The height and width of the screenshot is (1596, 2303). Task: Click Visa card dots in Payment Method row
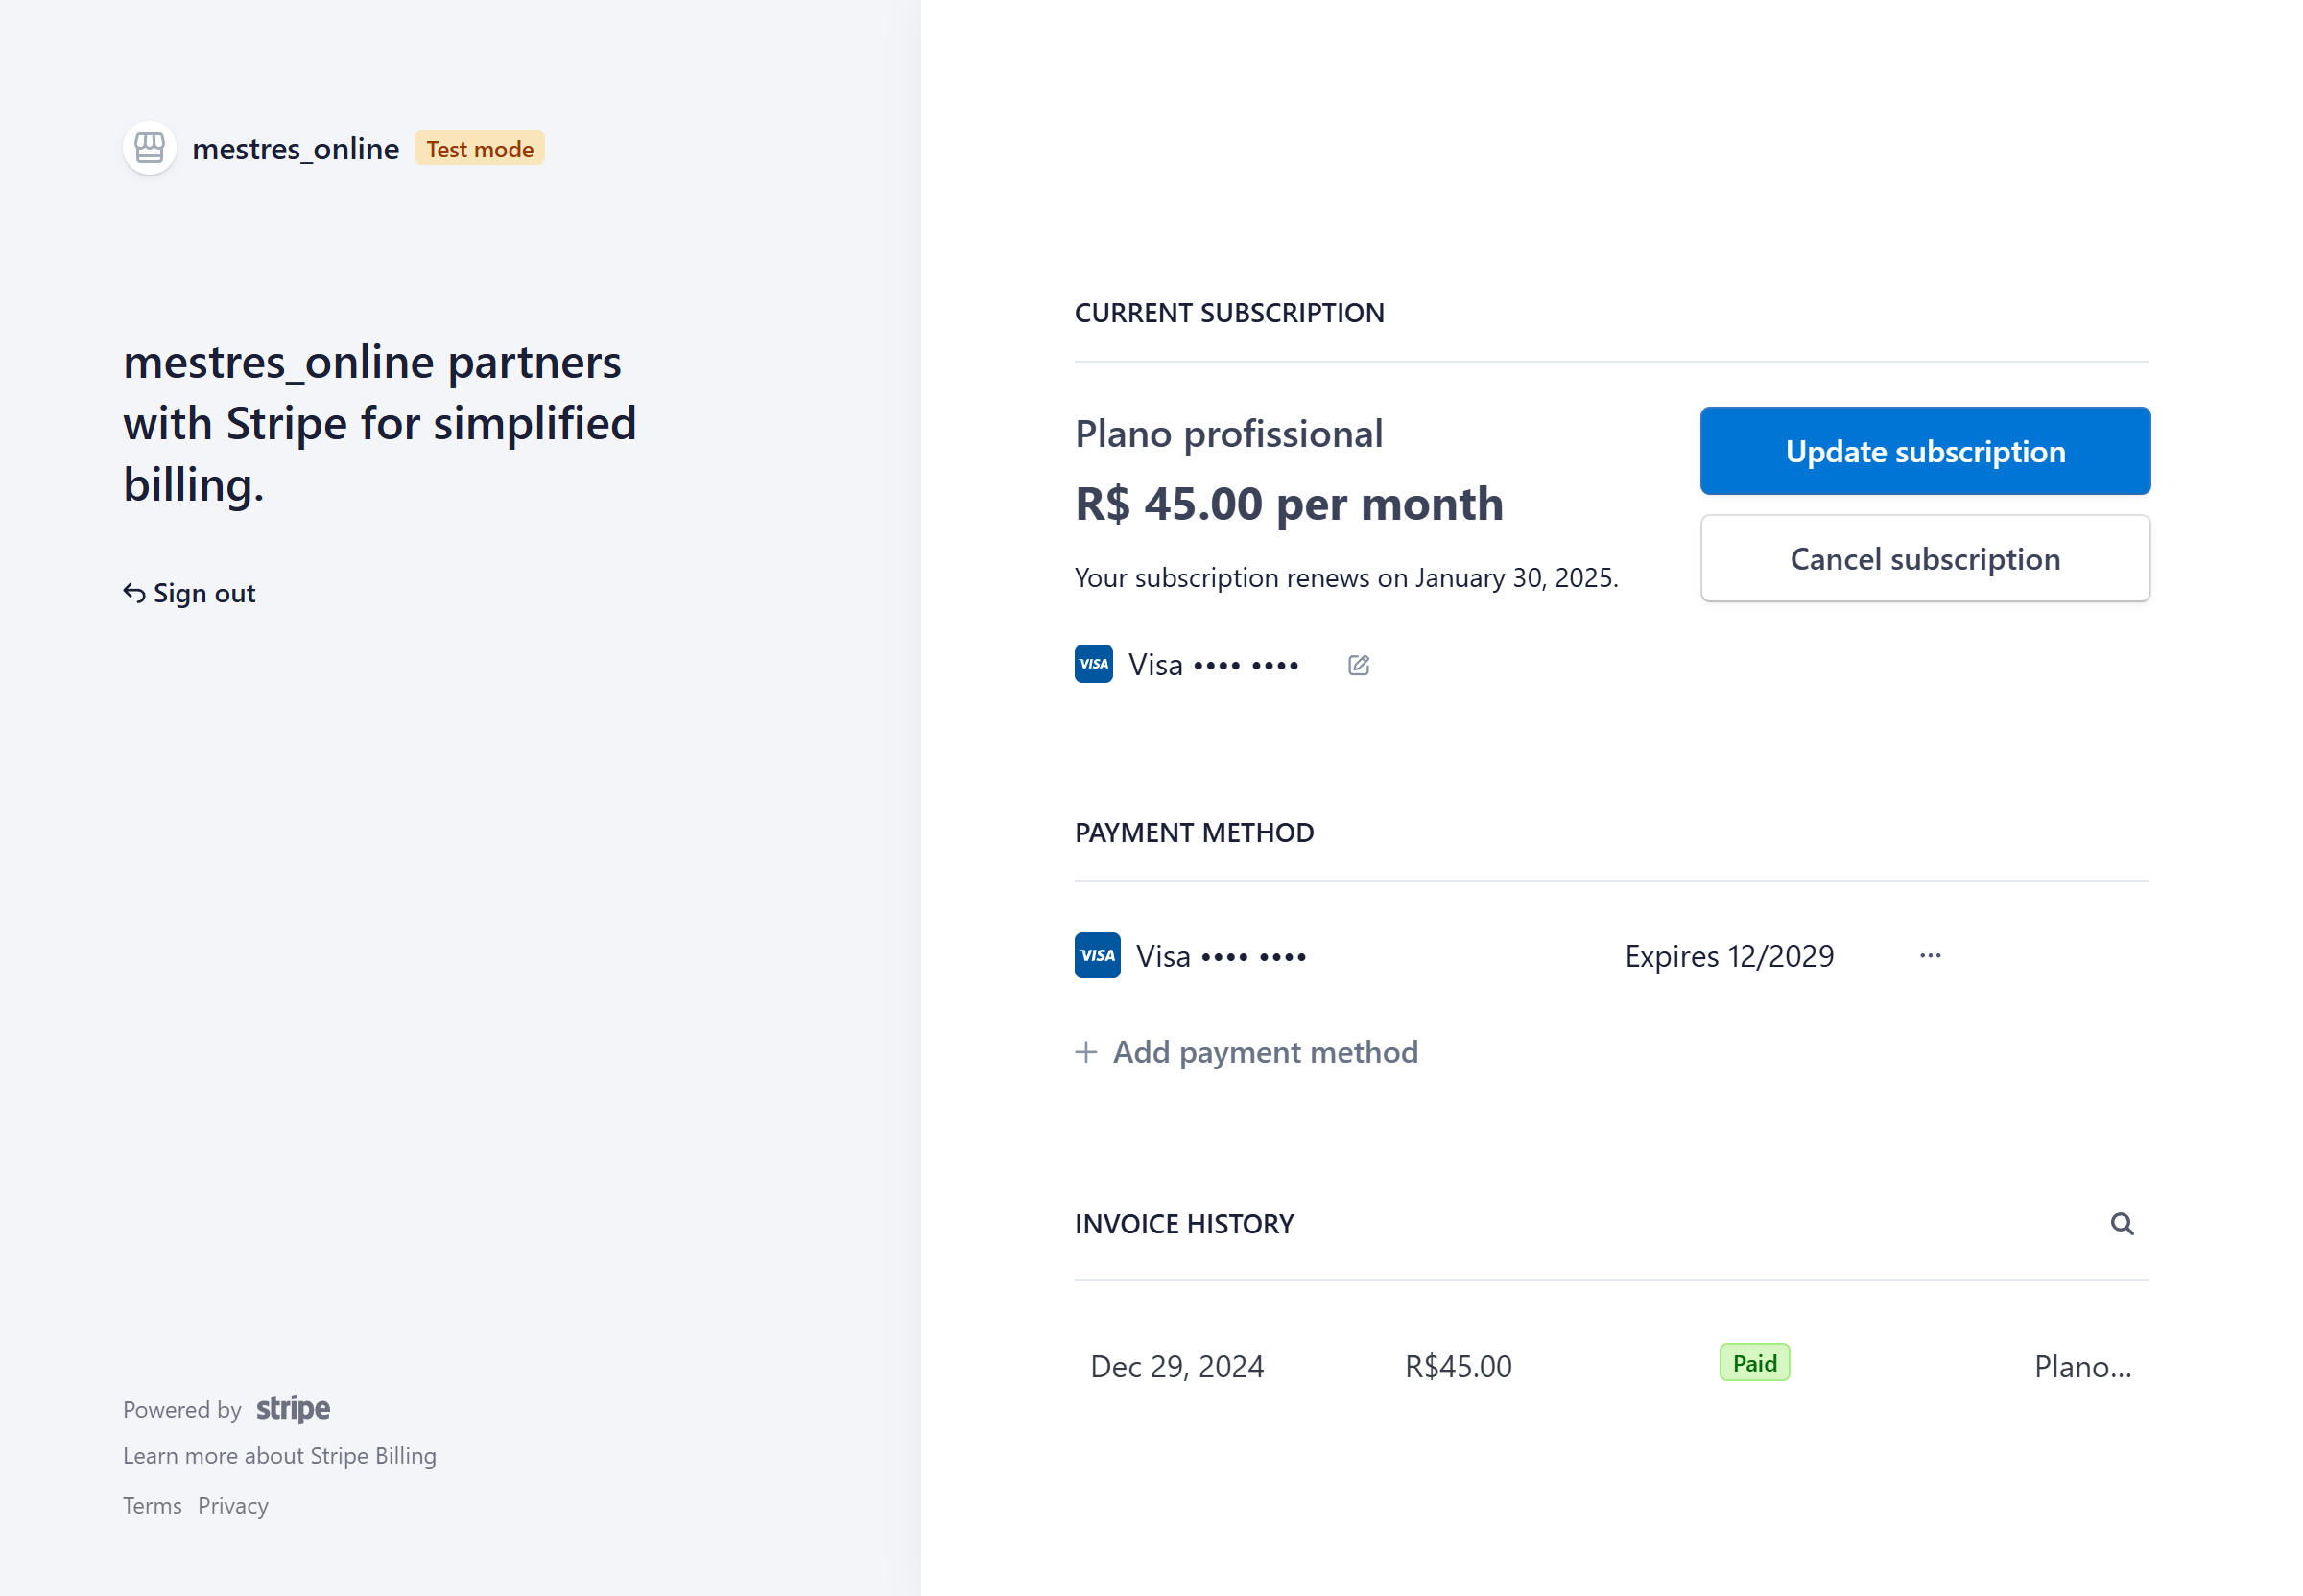[1253, 958]
